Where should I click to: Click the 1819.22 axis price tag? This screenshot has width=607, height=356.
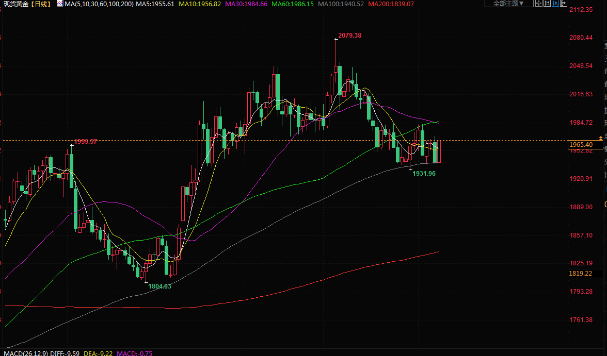coord(580,273)
